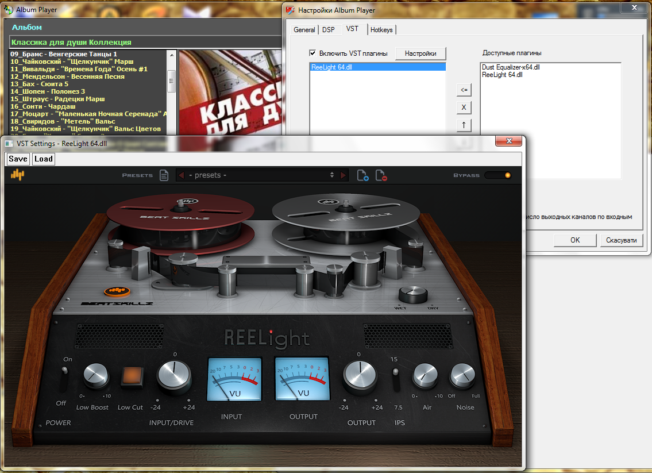Click the preset list document icon
This screenshot has width=652, height=473.
pyautogui.click(x=164, y=175)
